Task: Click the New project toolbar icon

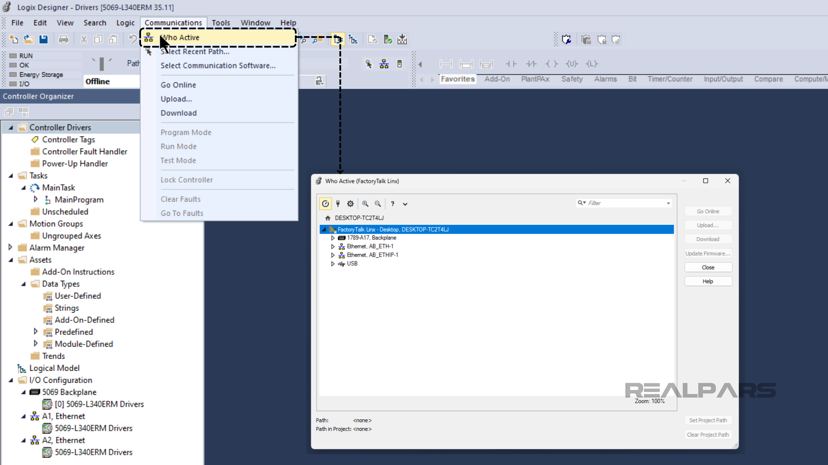Action: tap(14, 40)
